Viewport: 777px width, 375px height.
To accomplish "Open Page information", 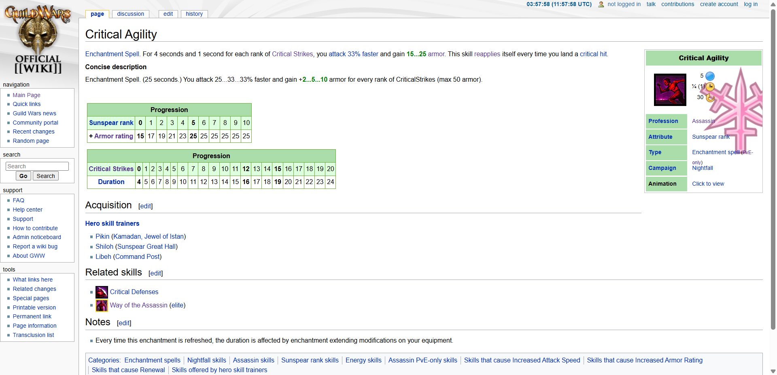I will tap(34, 326).
